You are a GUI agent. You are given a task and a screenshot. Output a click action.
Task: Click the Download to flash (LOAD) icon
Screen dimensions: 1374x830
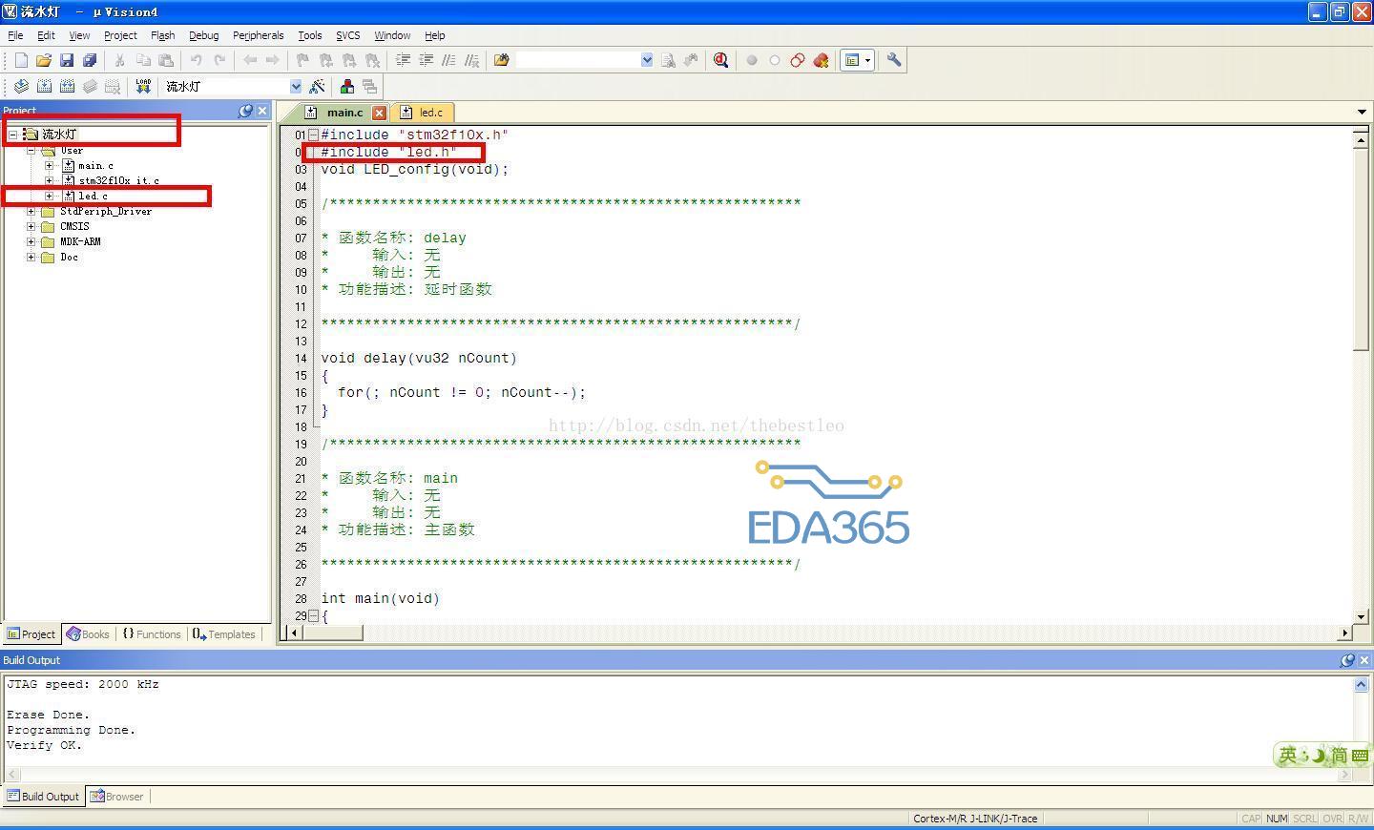tap(143, 86)
